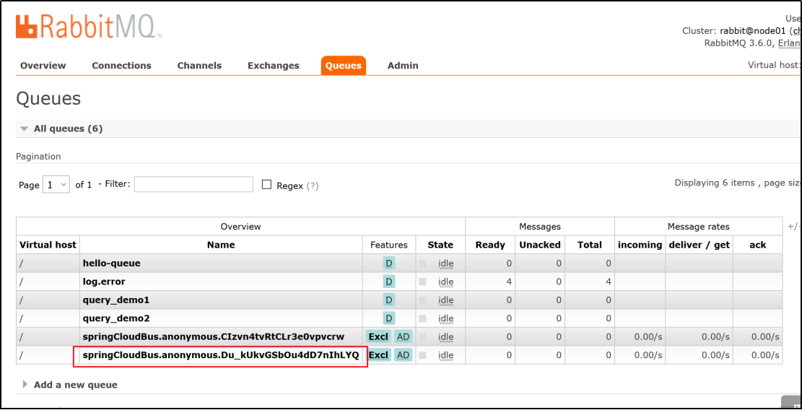Open the query_demo2 queue

pos(116,318)
